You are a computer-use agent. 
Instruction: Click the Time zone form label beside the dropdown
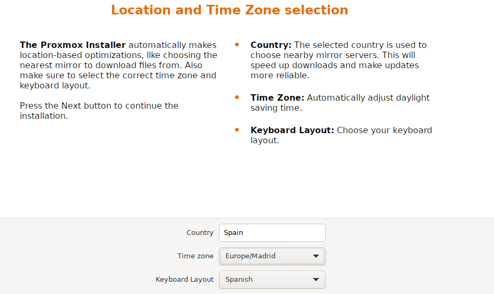(195, 256)
